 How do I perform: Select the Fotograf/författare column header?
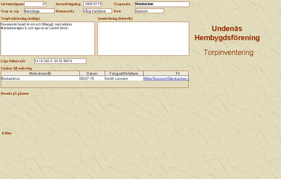(124, 73)
